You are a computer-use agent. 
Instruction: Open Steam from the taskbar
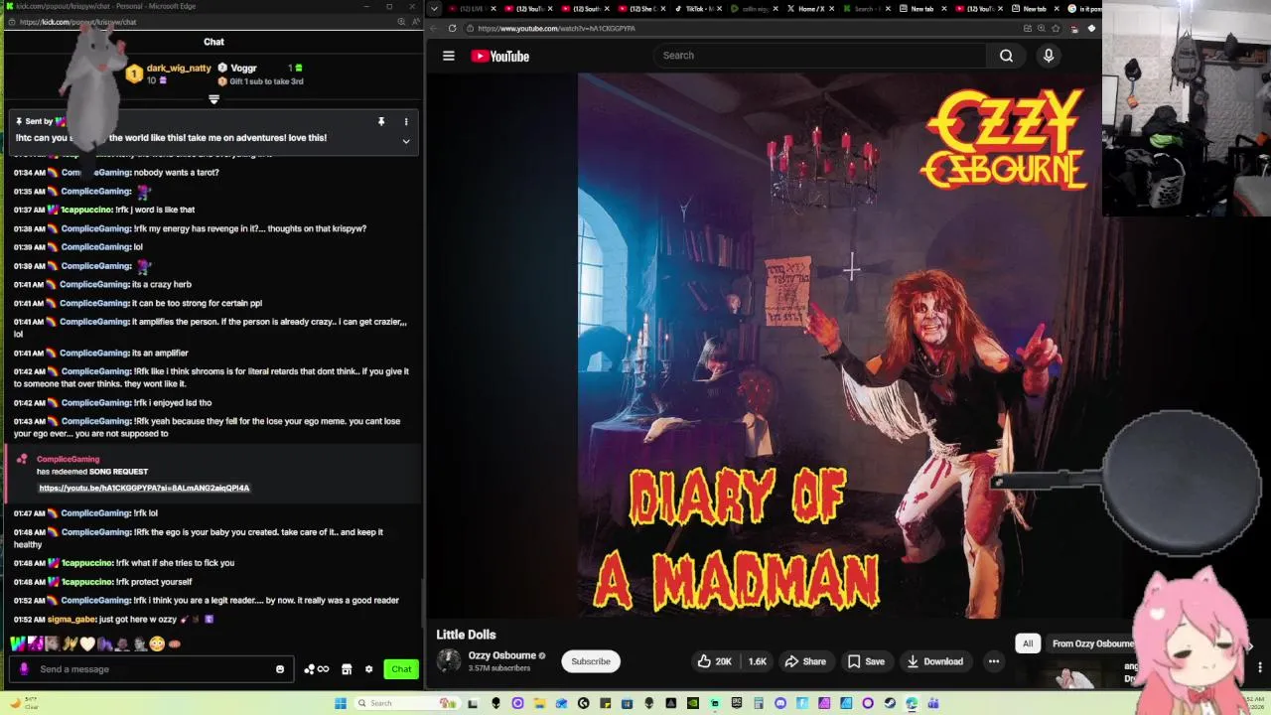[x=890, y=703]
